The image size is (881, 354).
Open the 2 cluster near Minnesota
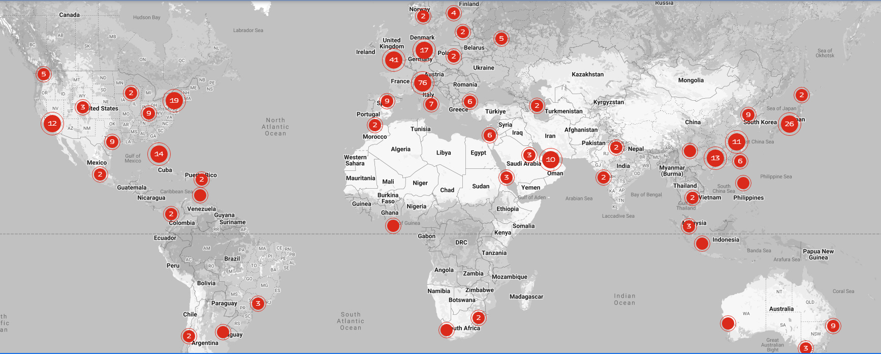click(x=131, y=93)
